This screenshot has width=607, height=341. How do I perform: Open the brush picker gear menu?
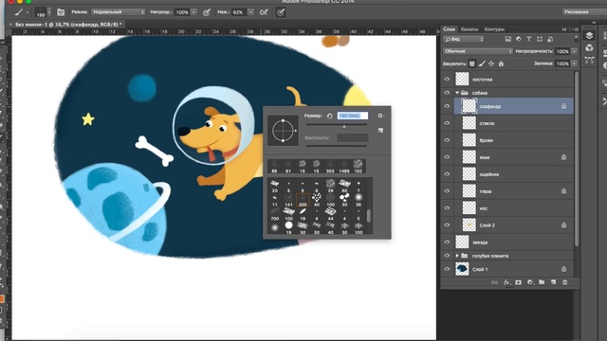(381, 116)
